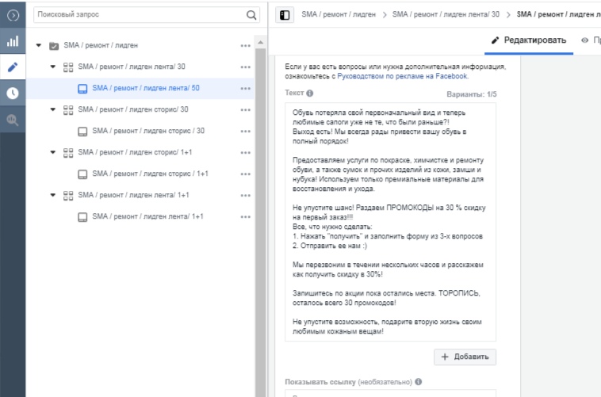The width and height of the screenshot is (601, 397).
Task: Open more options for ad лидген сторис / 30
Action: tap(245, 132)
